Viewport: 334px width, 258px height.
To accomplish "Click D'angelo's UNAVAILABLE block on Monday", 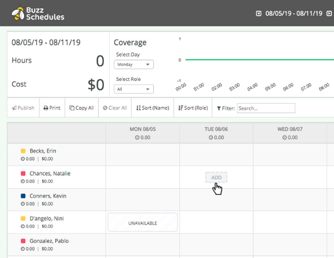I will (x=143, y=223).
